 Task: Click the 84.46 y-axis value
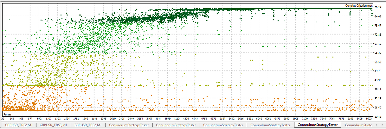tap(379, 16)
